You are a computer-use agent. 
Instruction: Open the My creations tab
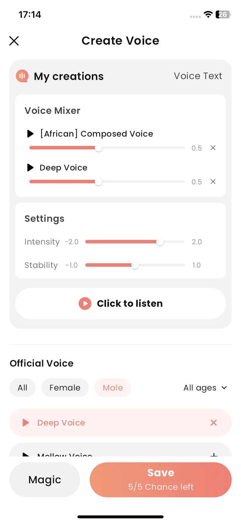[69, 76]
